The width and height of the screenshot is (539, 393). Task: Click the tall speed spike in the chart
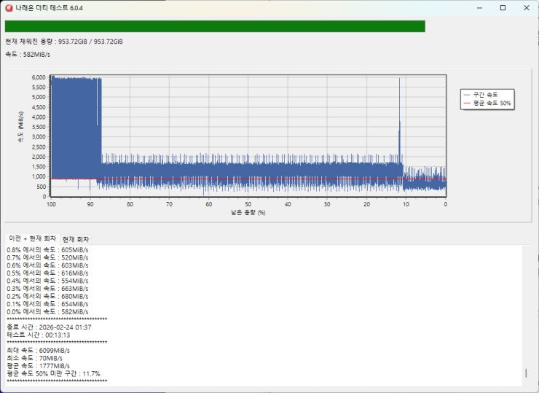[399, 120]
